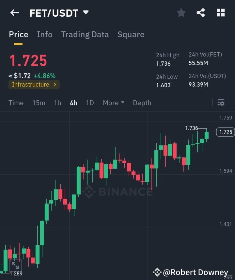Open the grid menu icon top right
The width and height of the screenshot is (235, 280).
[221, 13]
